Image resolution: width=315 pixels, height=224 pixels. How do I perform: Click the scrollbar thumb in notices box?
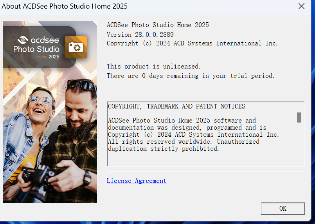[x=299, y=117]
